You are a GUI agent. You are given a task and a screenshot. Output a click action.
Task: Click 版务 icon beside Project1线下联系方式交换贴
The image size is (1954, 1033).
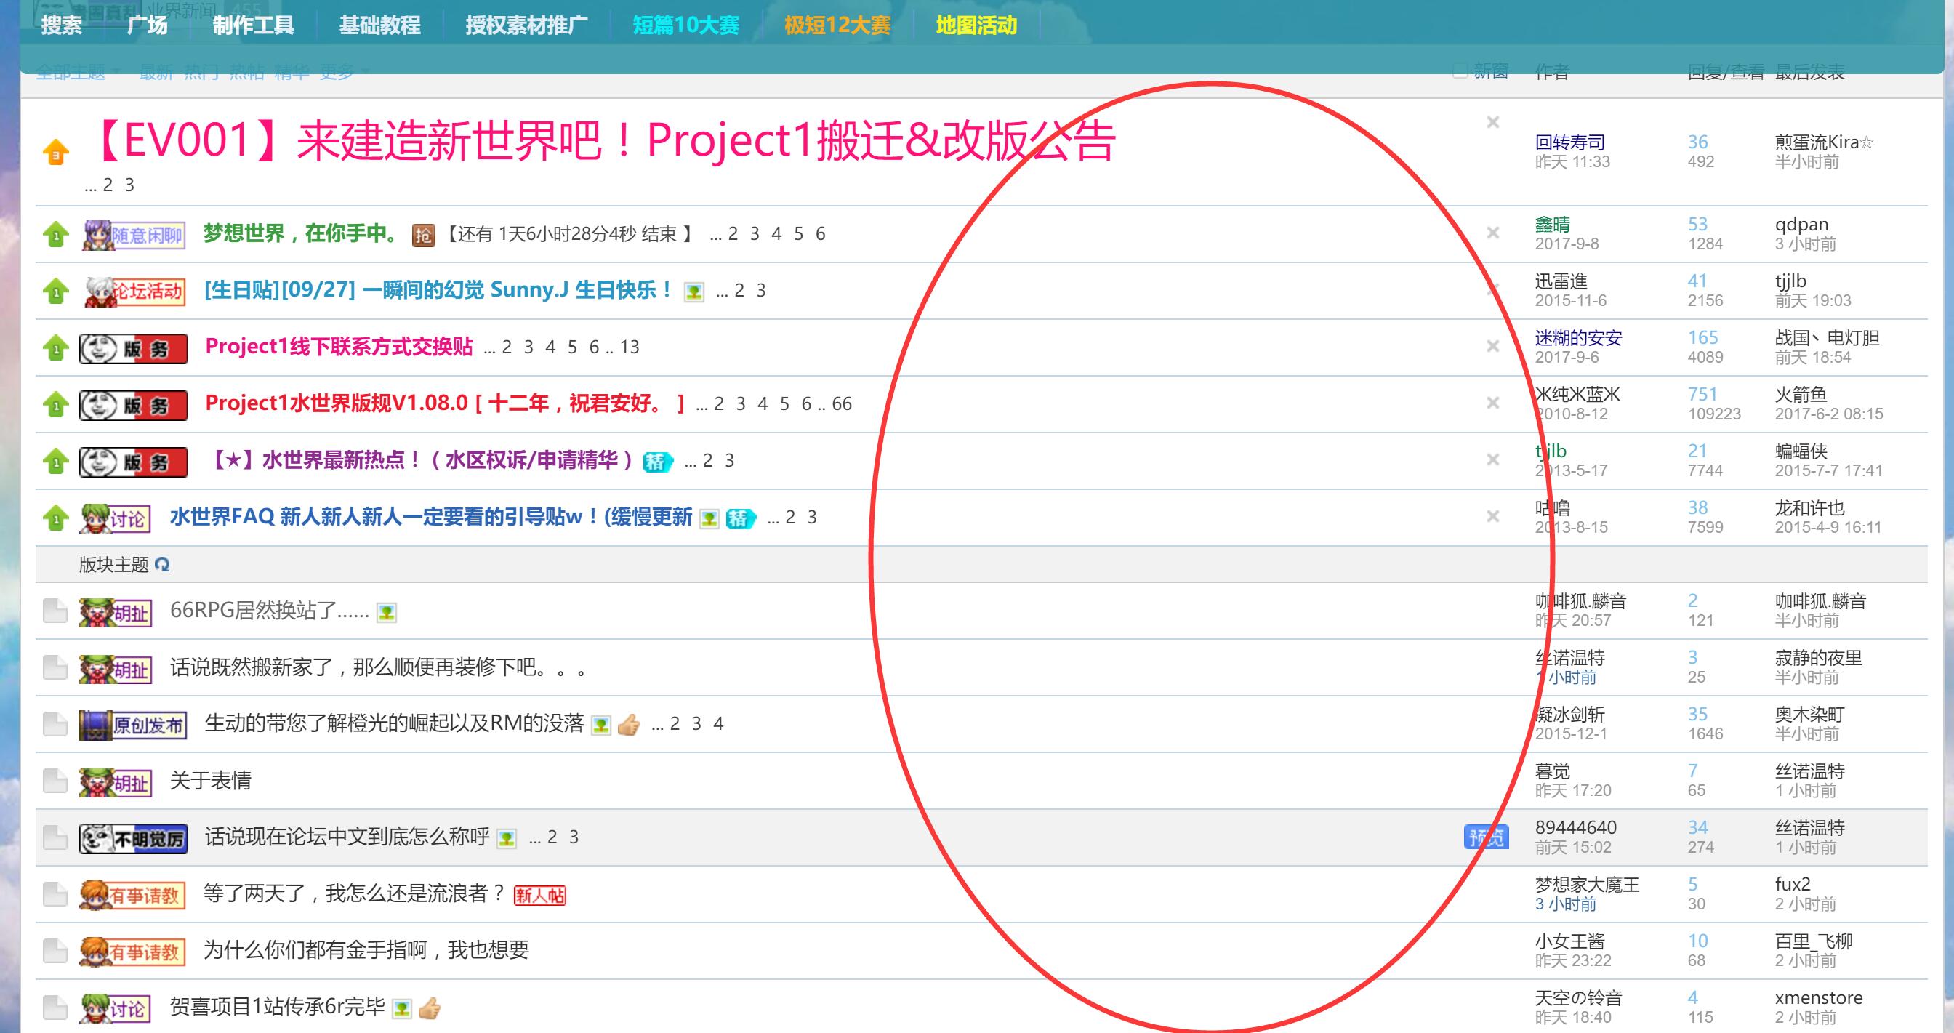point(134,349)
